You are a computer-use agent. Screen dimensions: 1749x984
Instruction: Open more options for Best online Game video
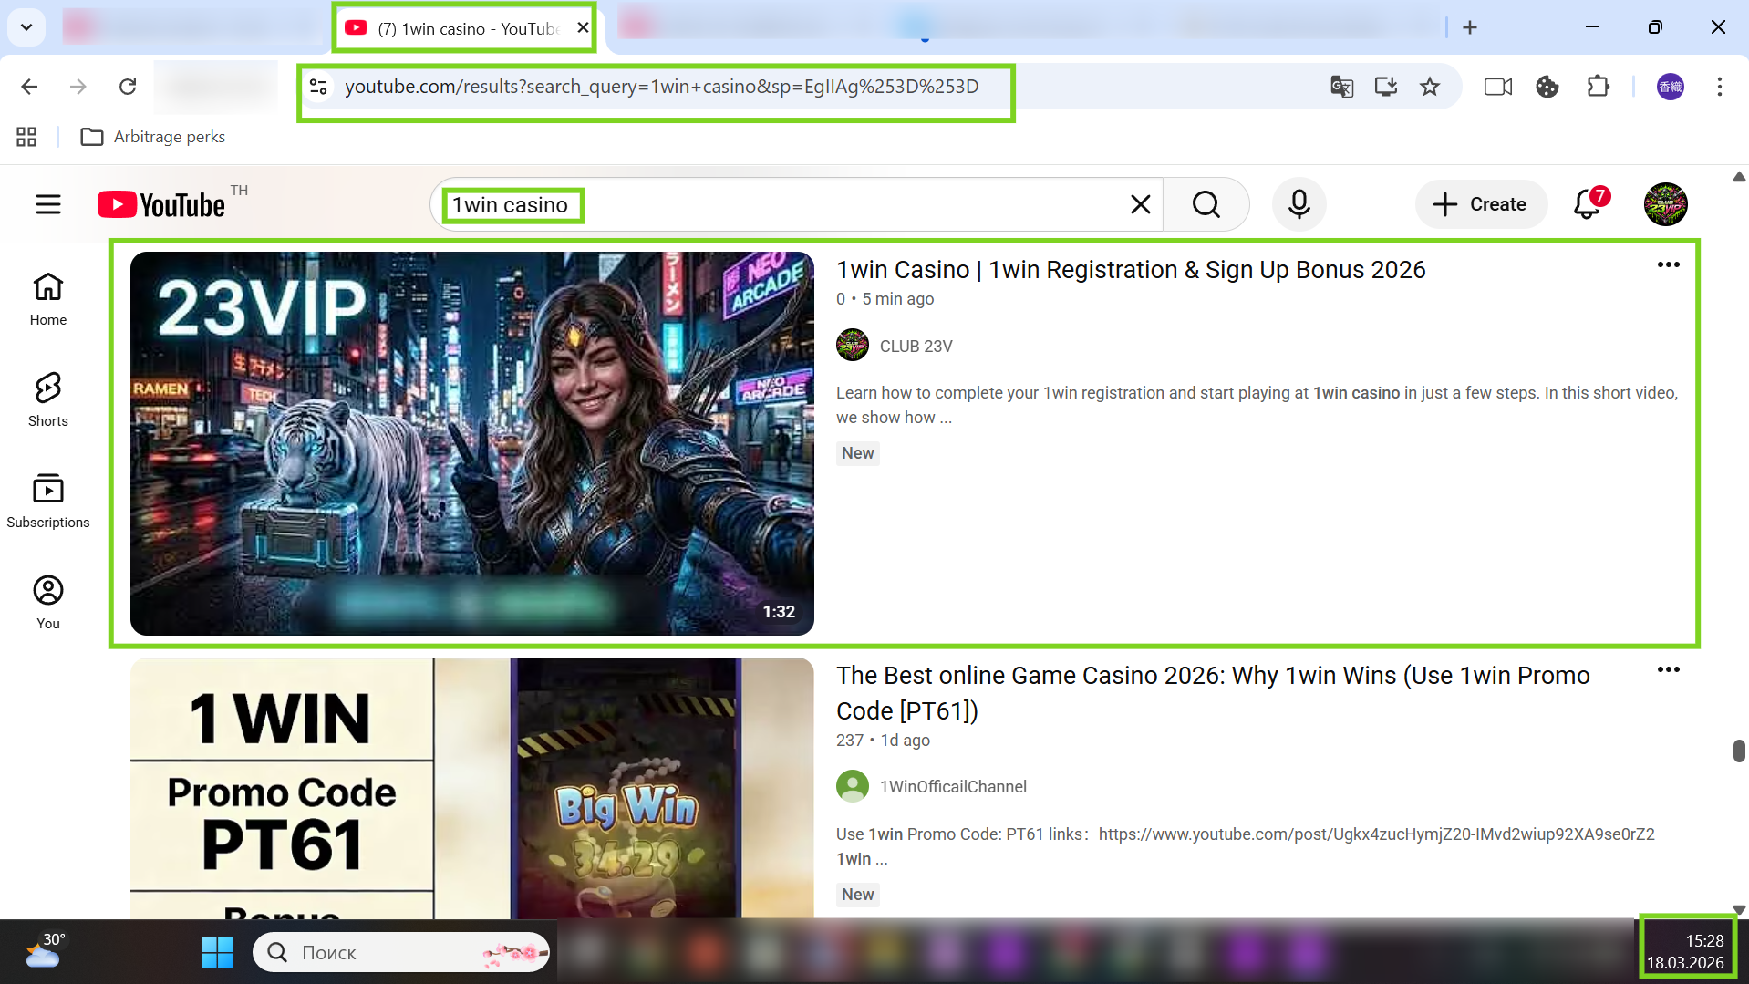tap(1668, 669)
